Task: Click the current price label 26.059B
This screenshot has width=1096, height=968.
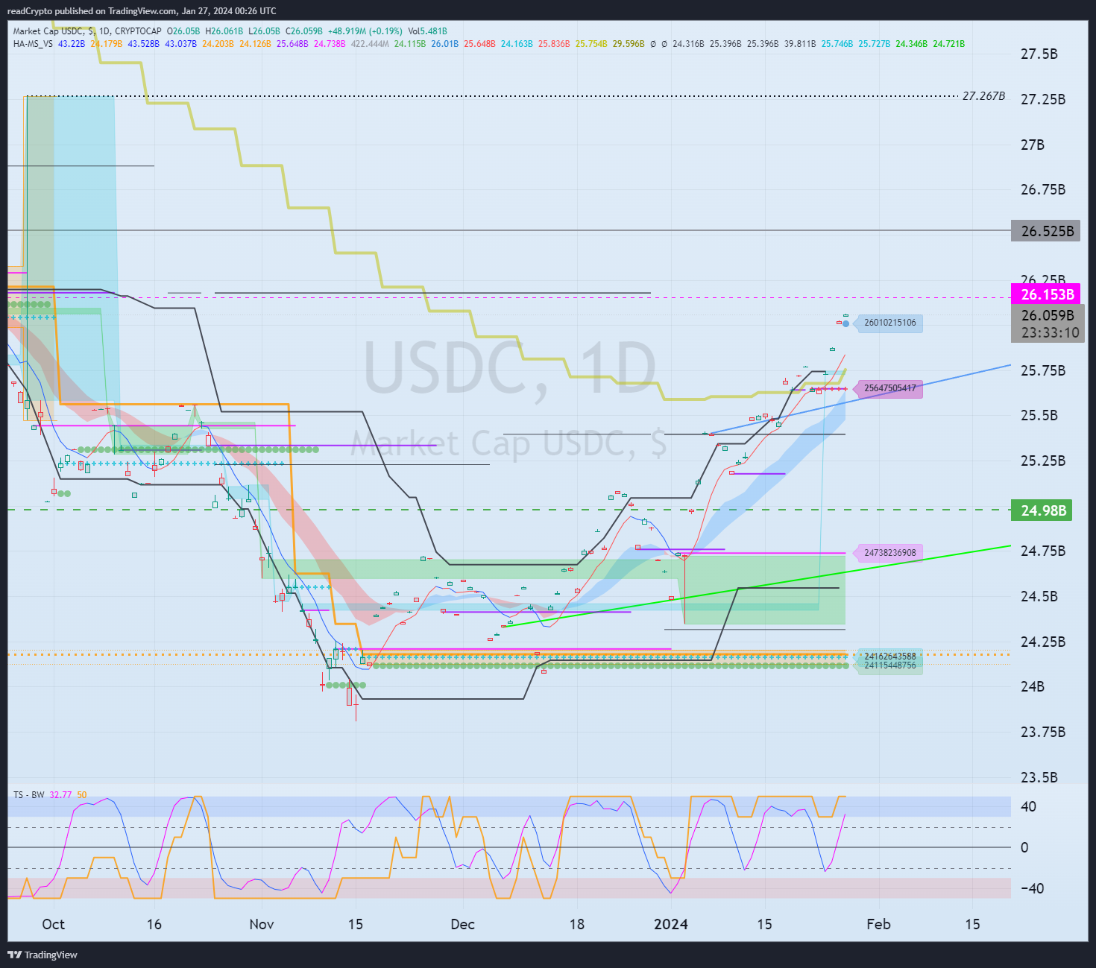Action: point(1048,315)
